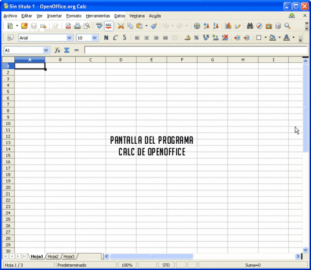Open the data sources view
Viewport: 311px width, 270px height.
coord(278,26)
